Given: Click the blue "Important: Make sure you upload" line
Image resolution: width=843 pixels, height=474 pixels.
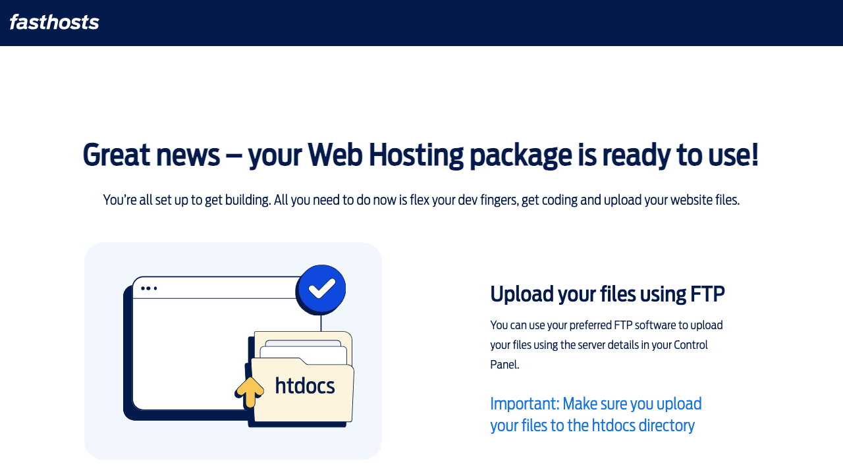Looking at the screenshot, I should point(595,403).
